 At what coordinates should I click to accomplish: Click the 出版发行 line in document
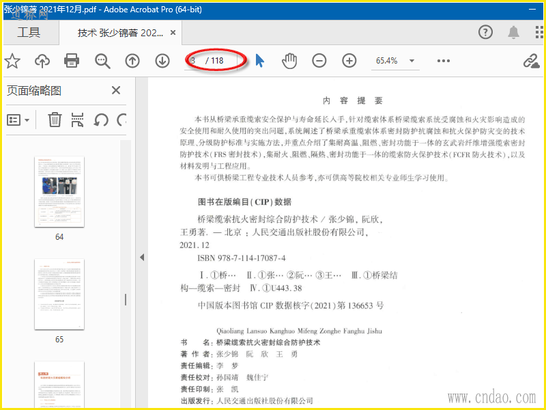247,400
